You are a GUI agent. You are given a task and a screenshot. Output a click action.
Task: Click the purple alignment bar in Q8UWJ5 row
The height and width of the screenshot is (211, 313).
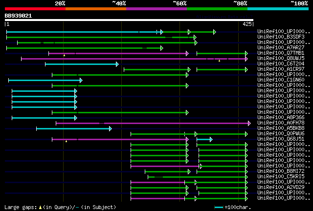pos(134,59)
